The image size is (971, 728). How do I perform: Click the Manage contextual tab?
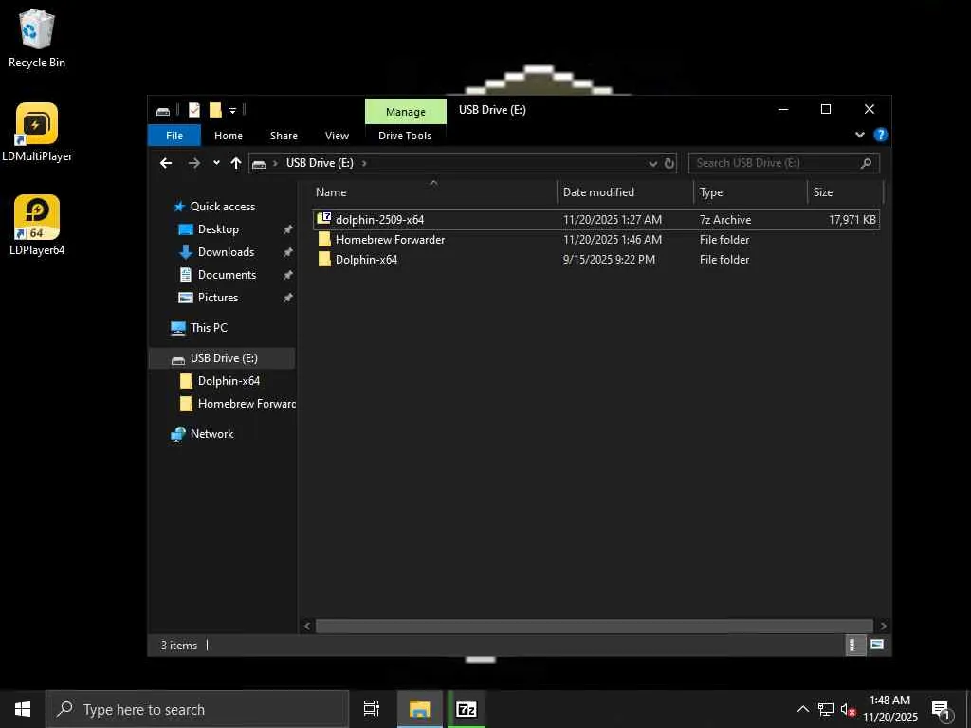[406, 112]
